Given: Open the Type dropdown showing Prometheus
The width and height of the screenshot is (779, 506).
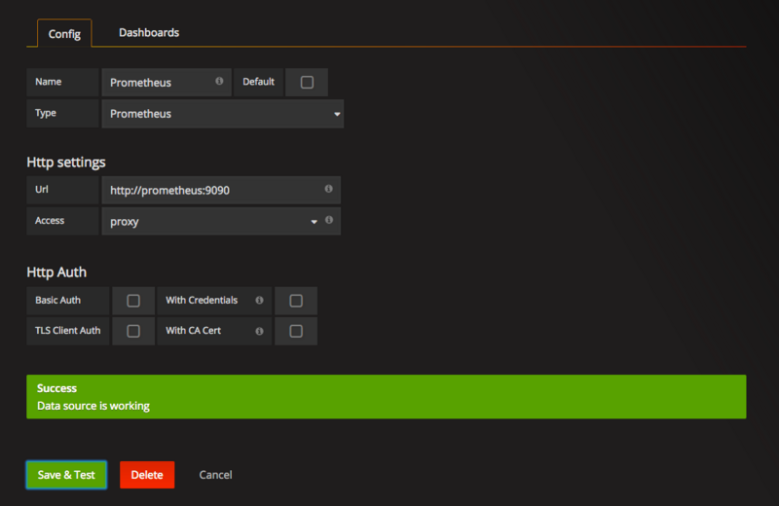Looking at the screenshot, I should (223, 114).
